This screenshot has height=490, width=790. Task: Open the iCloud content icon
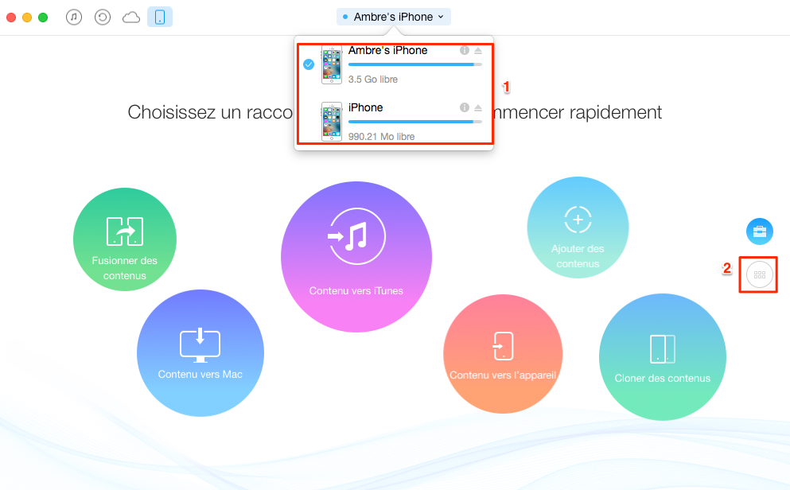(131, 17)
